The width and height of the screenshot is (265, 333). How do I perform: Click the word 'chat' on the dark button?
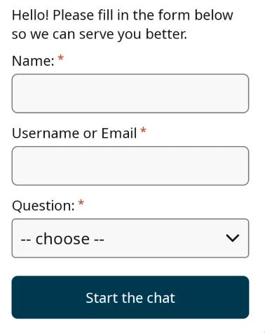161,298
